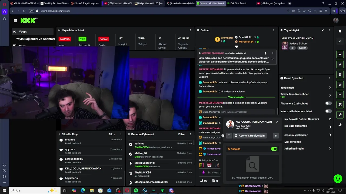Open Yayın İstatistikleri panel options menu
346x194 pixels.
click(190, 30)
